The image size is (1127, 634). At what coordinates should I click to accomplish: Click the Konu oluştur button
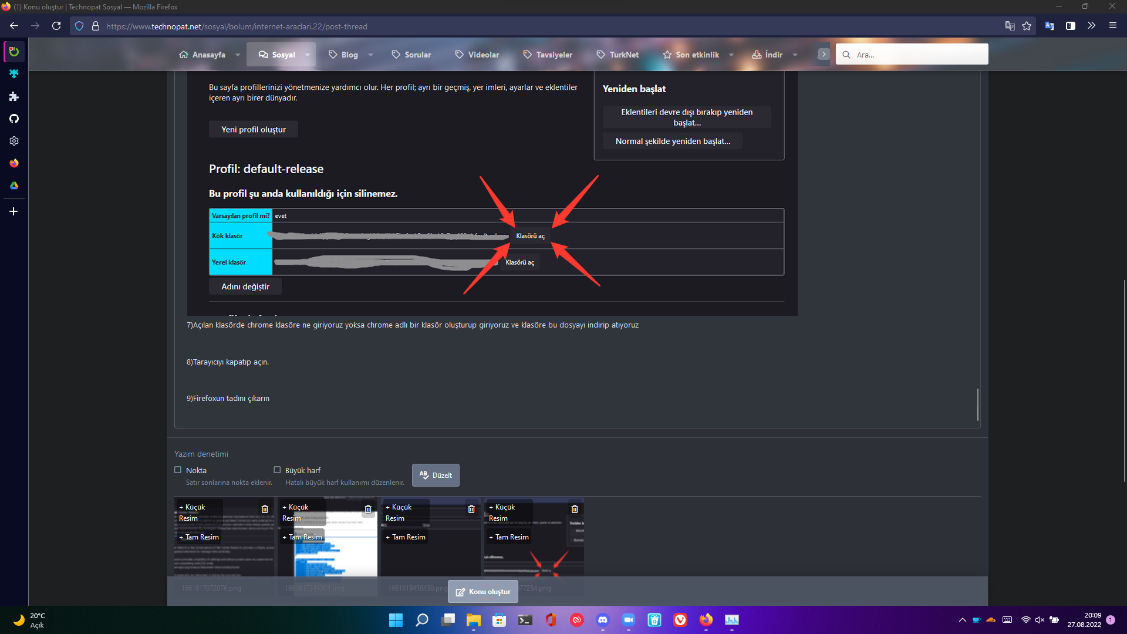click(483, 592)
